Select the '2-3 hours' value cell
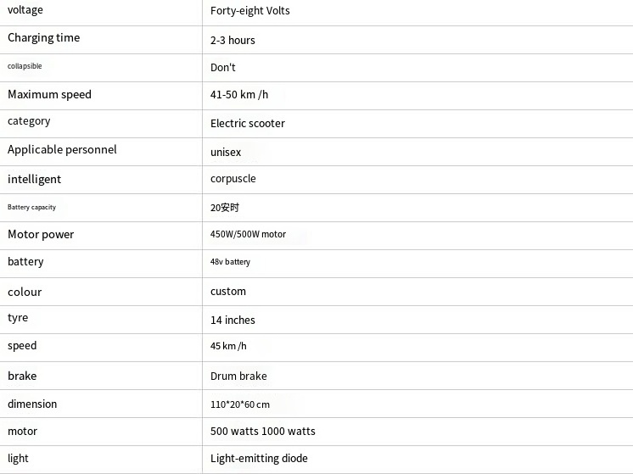This screenshot has width=633, height=474. click(232, 40)
